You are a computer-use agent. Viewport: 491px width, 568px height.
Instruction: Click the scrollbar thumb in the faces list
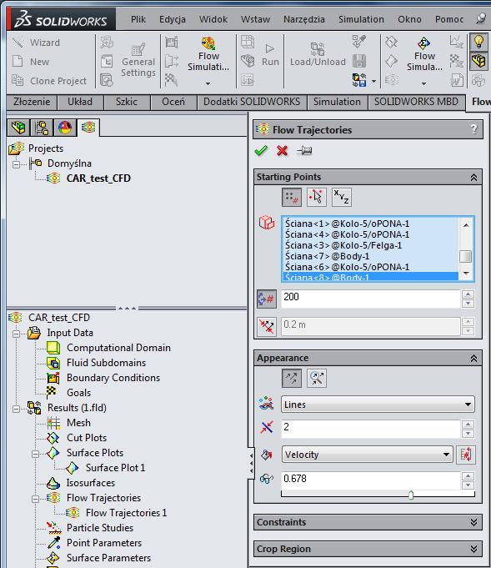pyautogui.click(x=465, y=256)
